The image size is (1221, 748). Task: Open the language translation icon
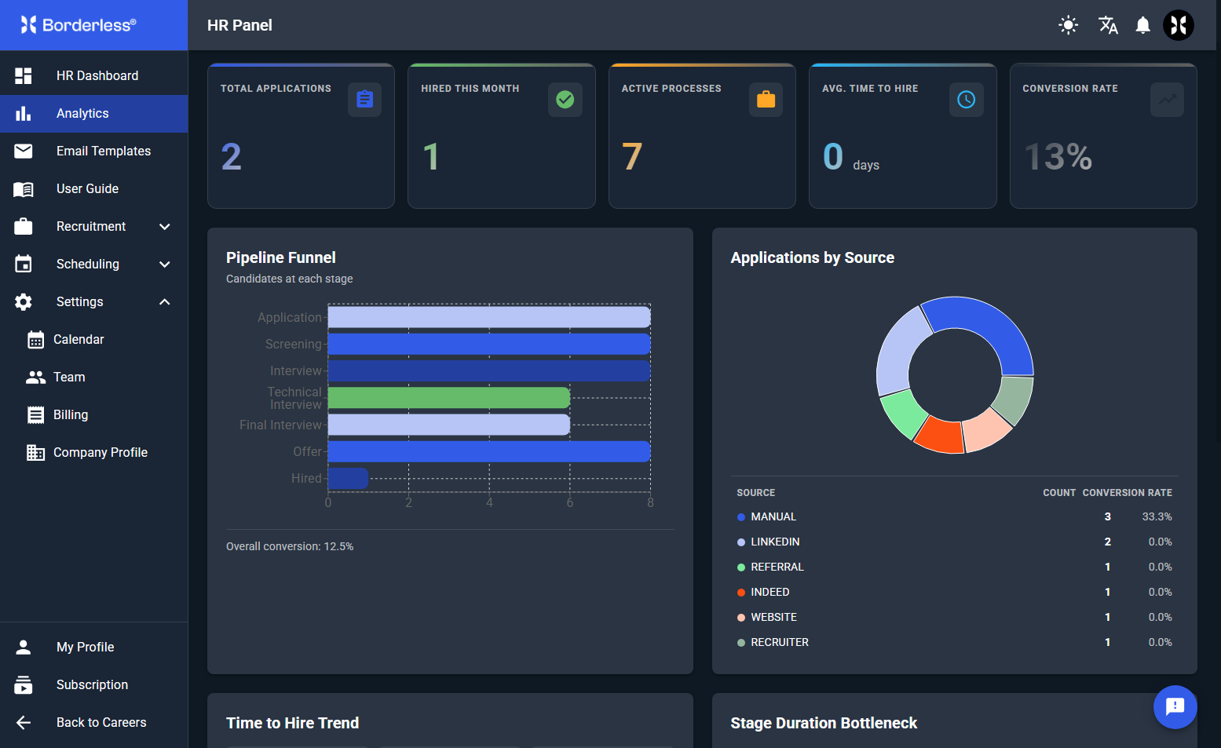tap(1108, 25)
